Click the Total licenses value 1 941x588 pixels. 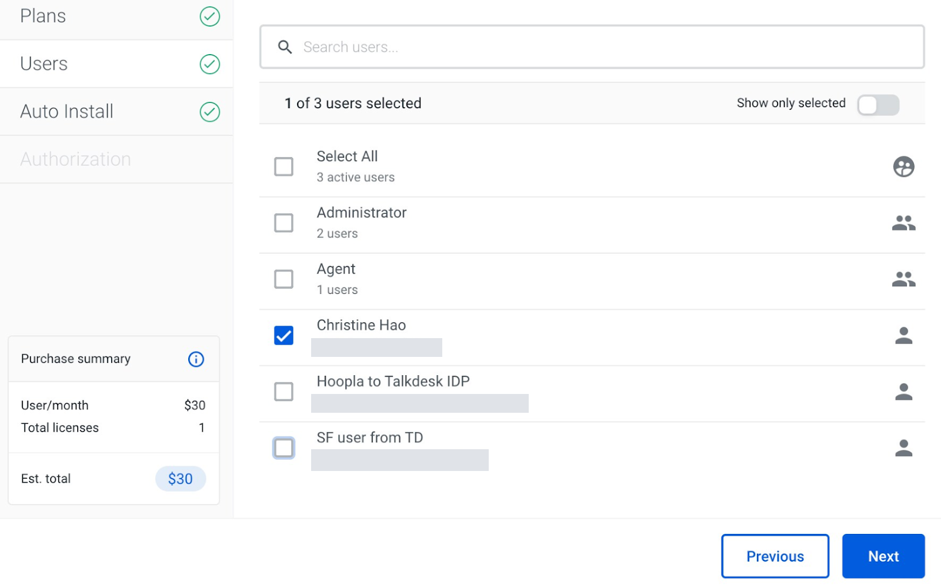coord(202,428)
